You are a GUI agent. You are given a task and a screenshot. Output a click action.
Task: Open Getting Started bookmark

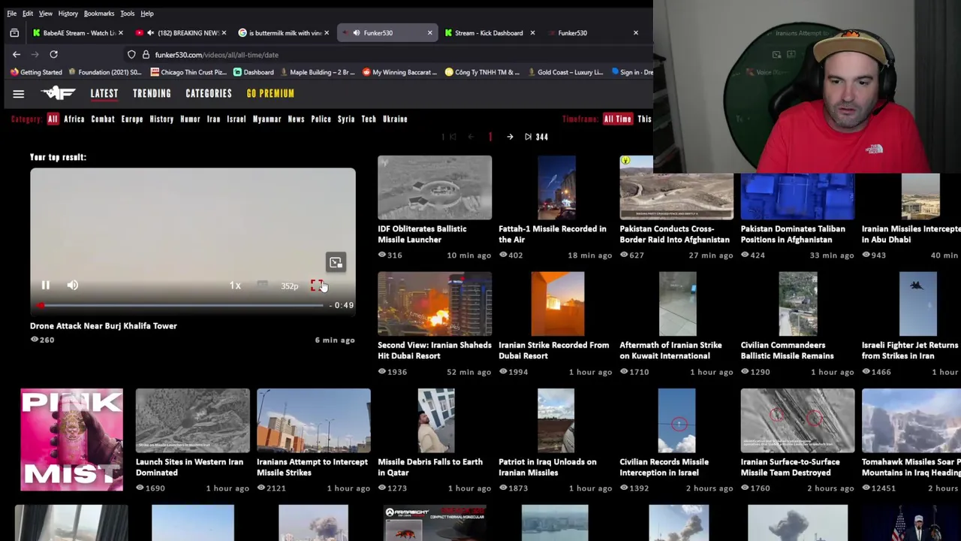(x=36, y=72)
